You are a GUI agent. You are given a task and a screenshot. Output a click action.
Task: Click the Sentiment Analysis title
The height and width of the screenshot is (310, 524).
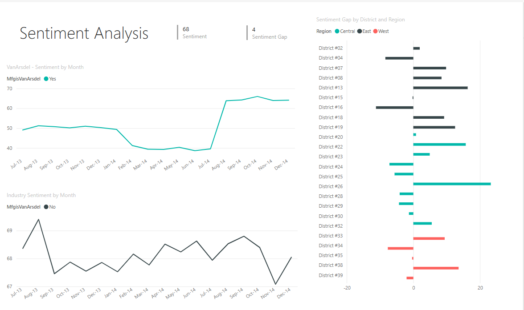click(x=84, y=33)
